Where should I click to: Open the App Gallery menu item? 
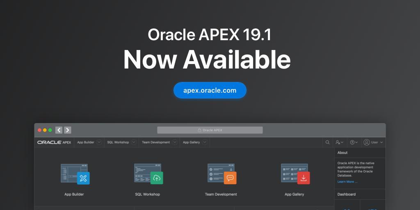(191, 142)
